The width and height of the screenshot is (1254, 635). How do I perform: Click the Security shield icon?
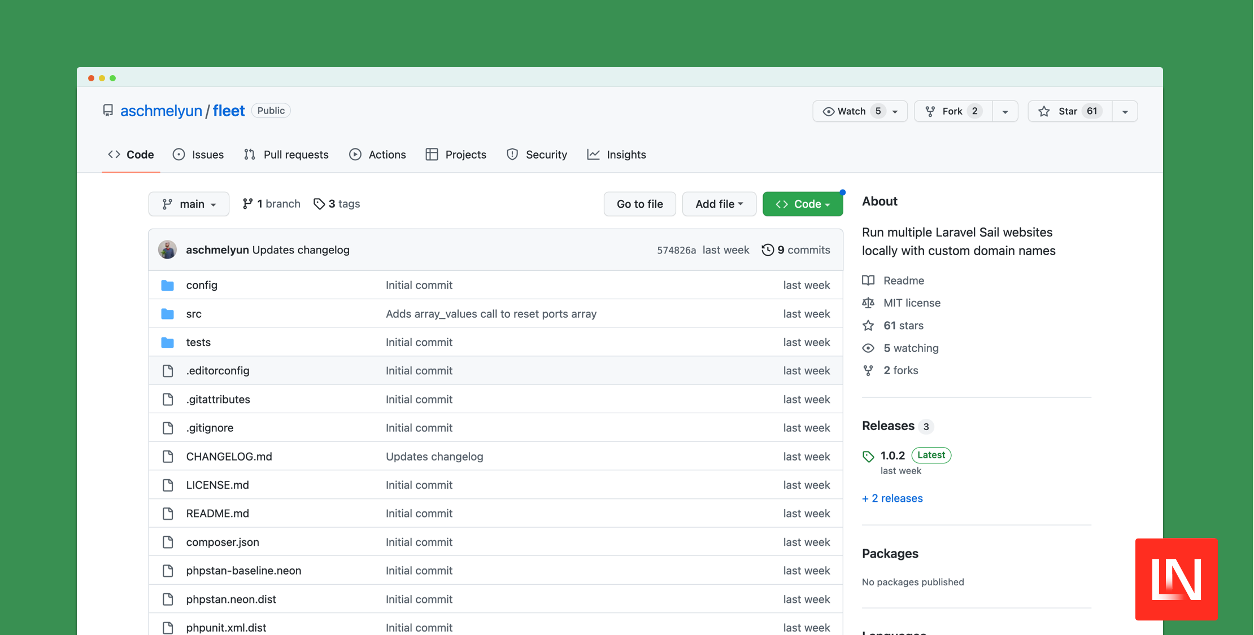click(512, 154)
